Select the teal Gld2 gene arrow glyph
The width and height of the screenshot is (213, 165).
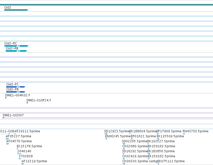click(16, 10)
